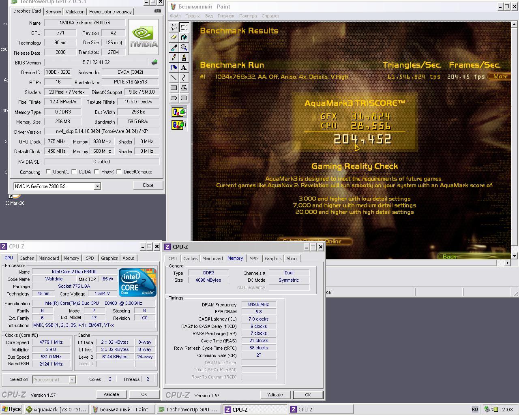Toggle the CUDA checkbox in GPU-Z
The image size is (519, 415).
[74, 172]
